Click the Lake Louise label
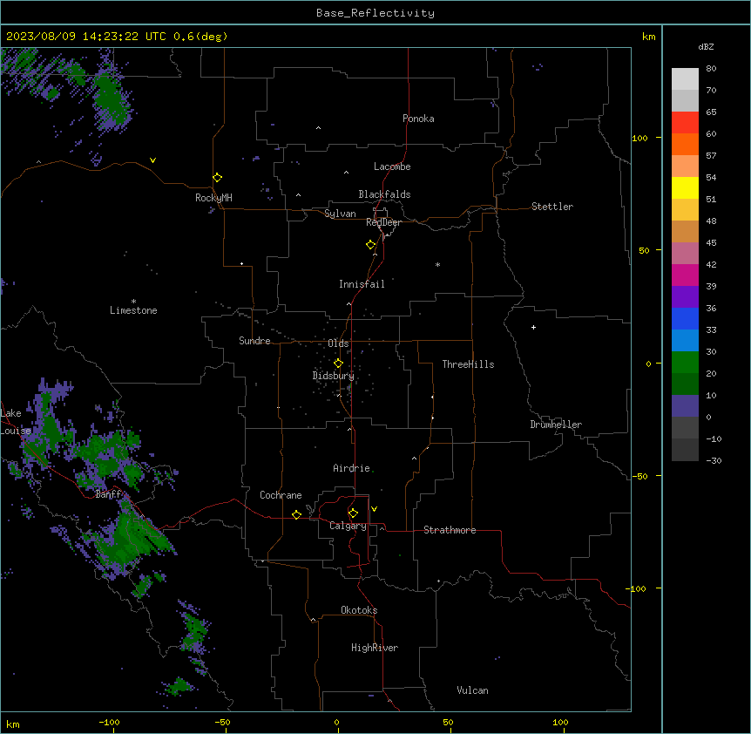Image resolution: width=751 pixels, height=734 pixels. 16,422
